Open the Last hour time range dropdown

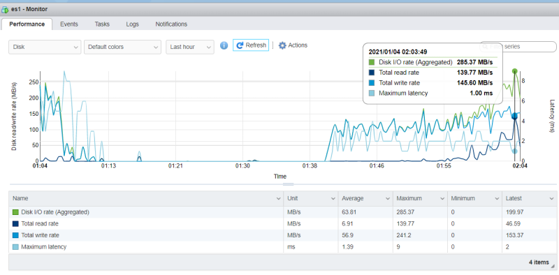pos(190,47)
